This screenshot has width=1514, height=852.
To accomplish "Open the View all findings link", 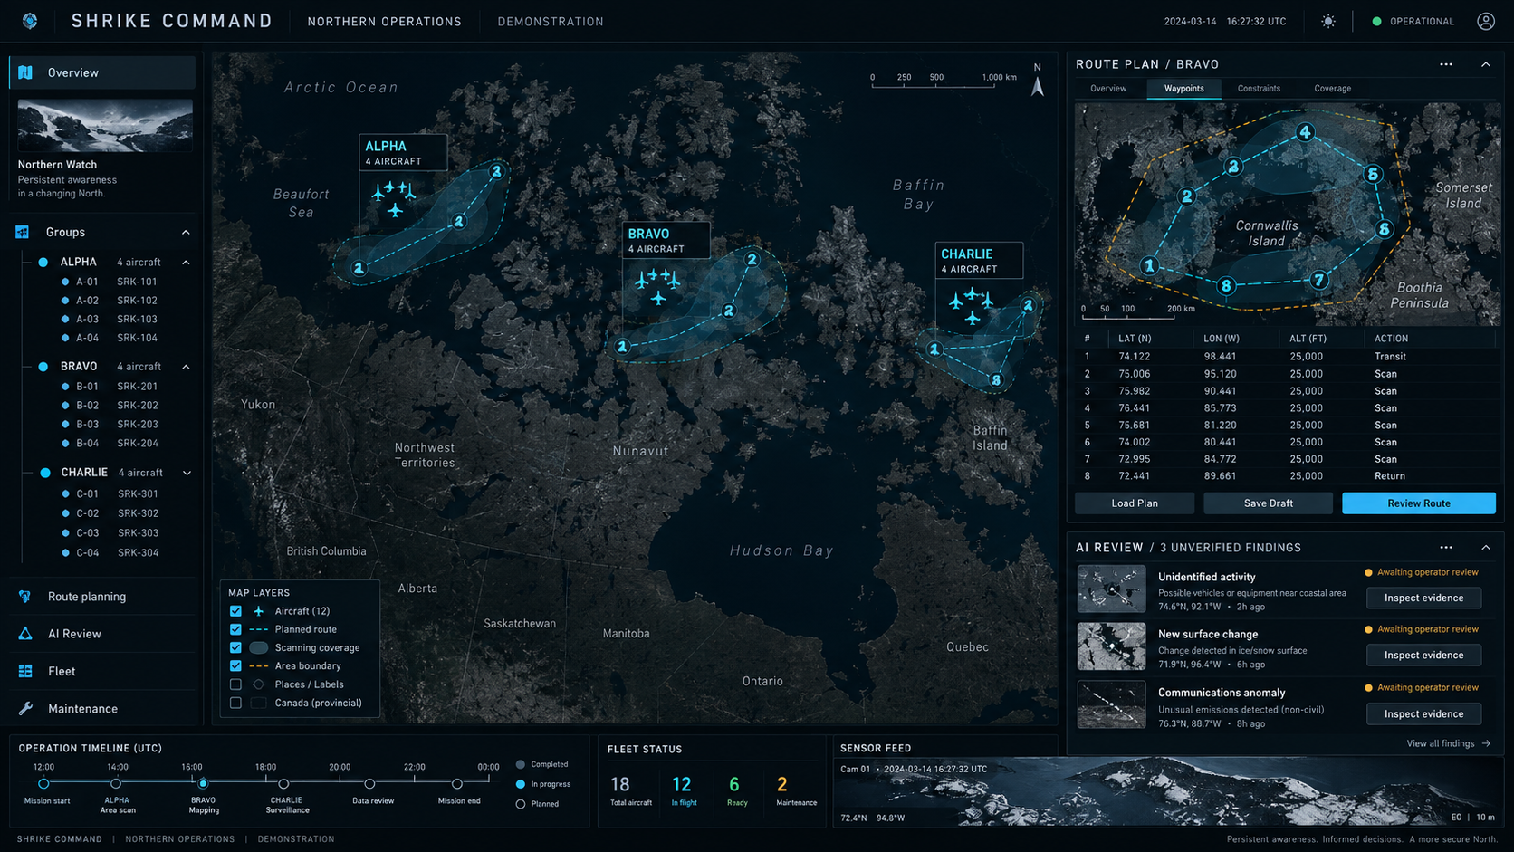I will pyautogui.click(x=1448, y=743).
